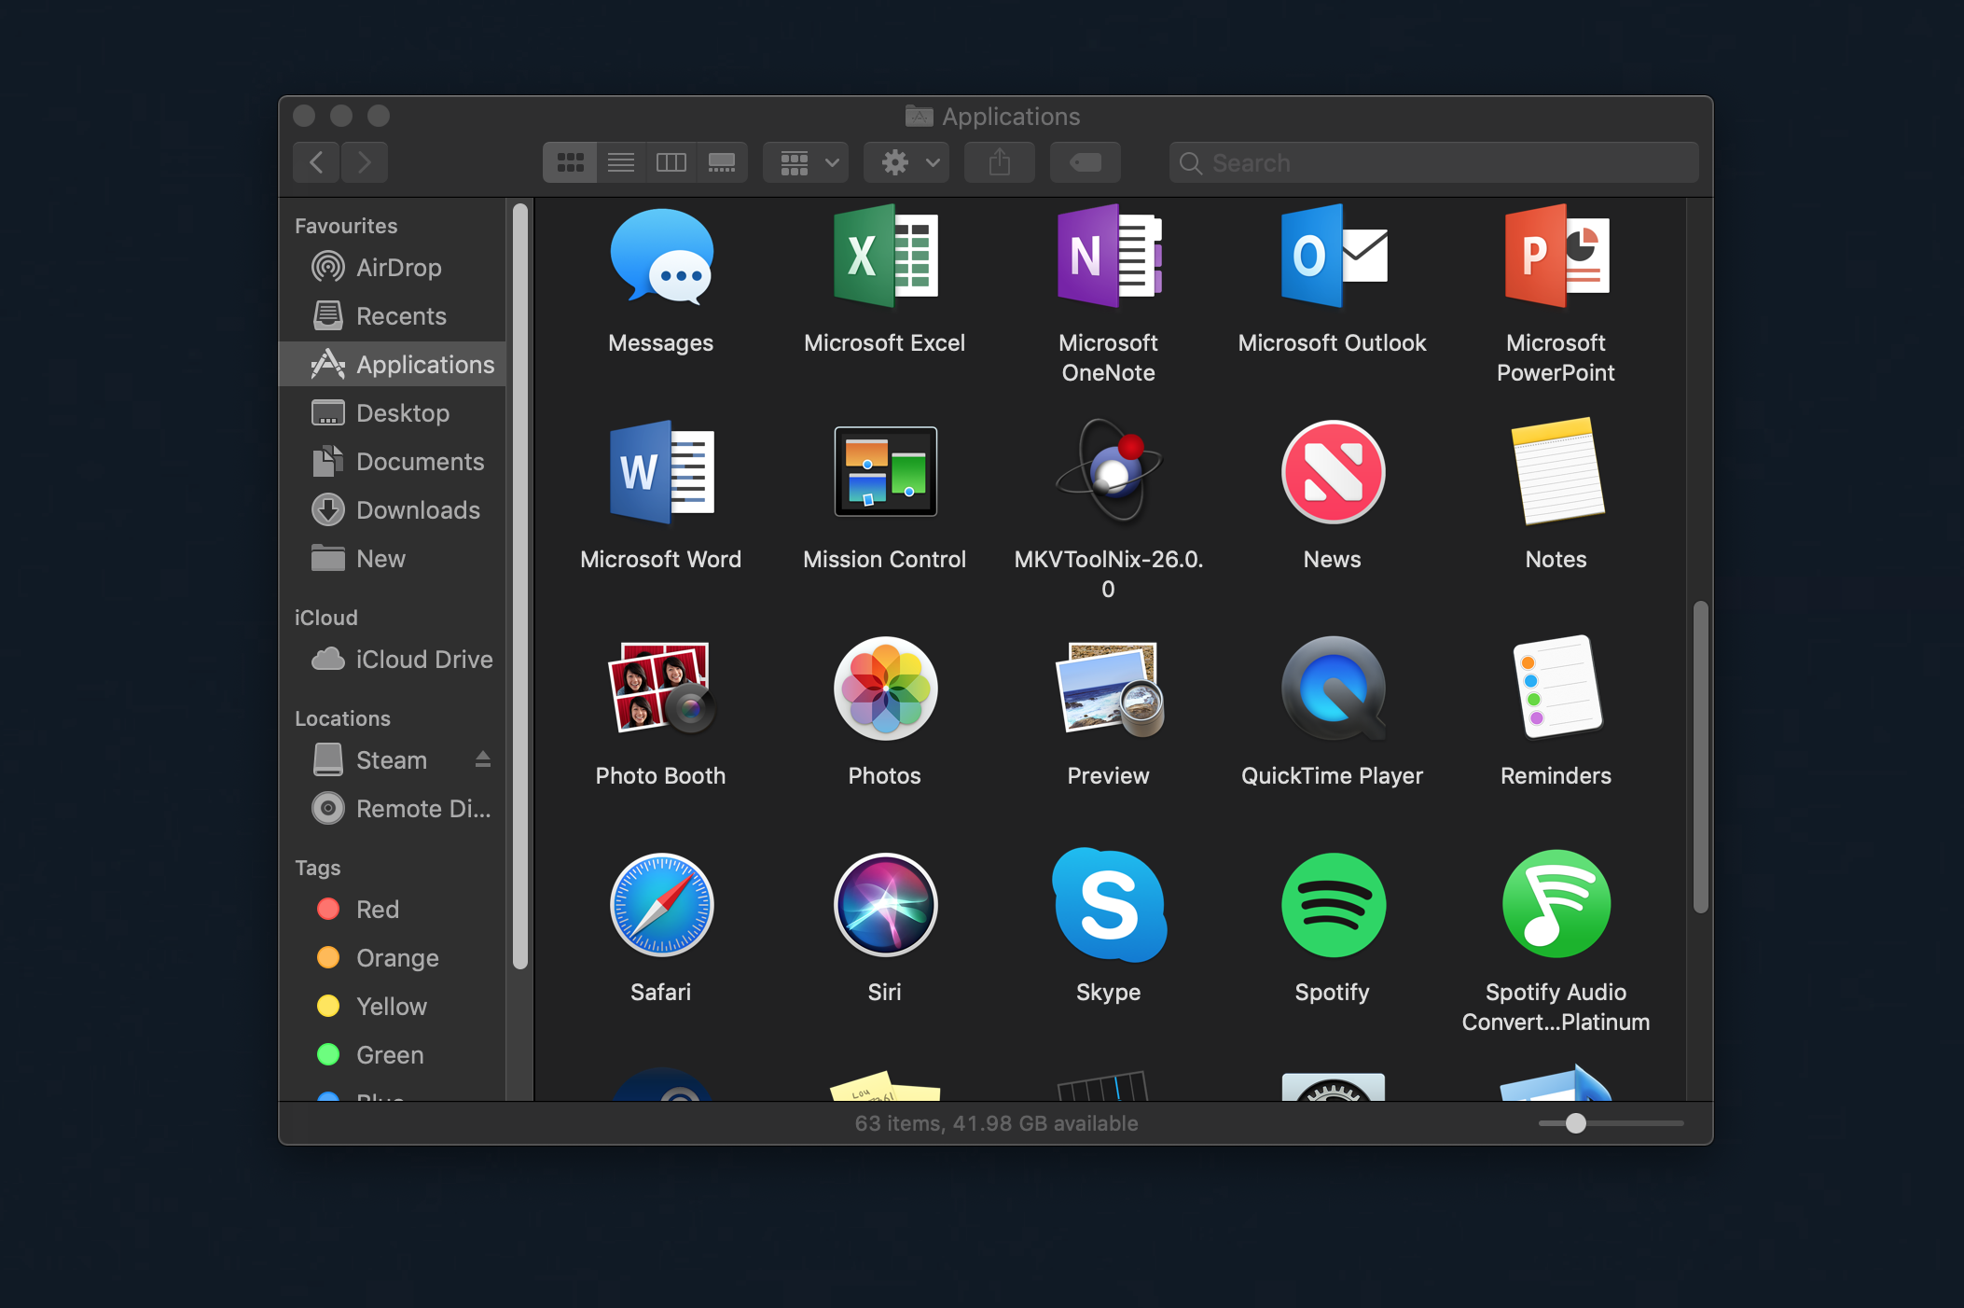Open the Photo Booth application icon
Viewport: 1964px width, 1308px height.
tap(660, 689)
